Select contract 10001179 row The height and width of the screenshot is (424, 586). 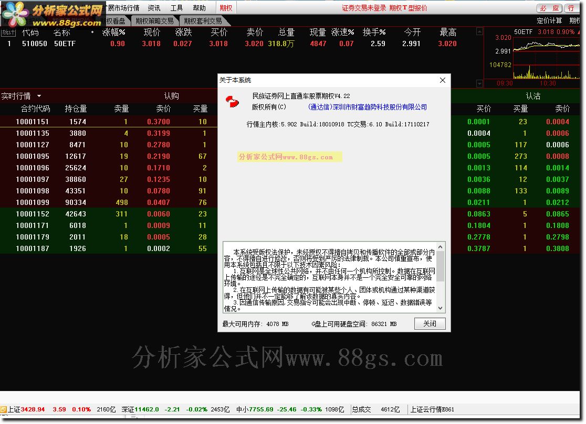pyautogui.click(x=108, y=237)
